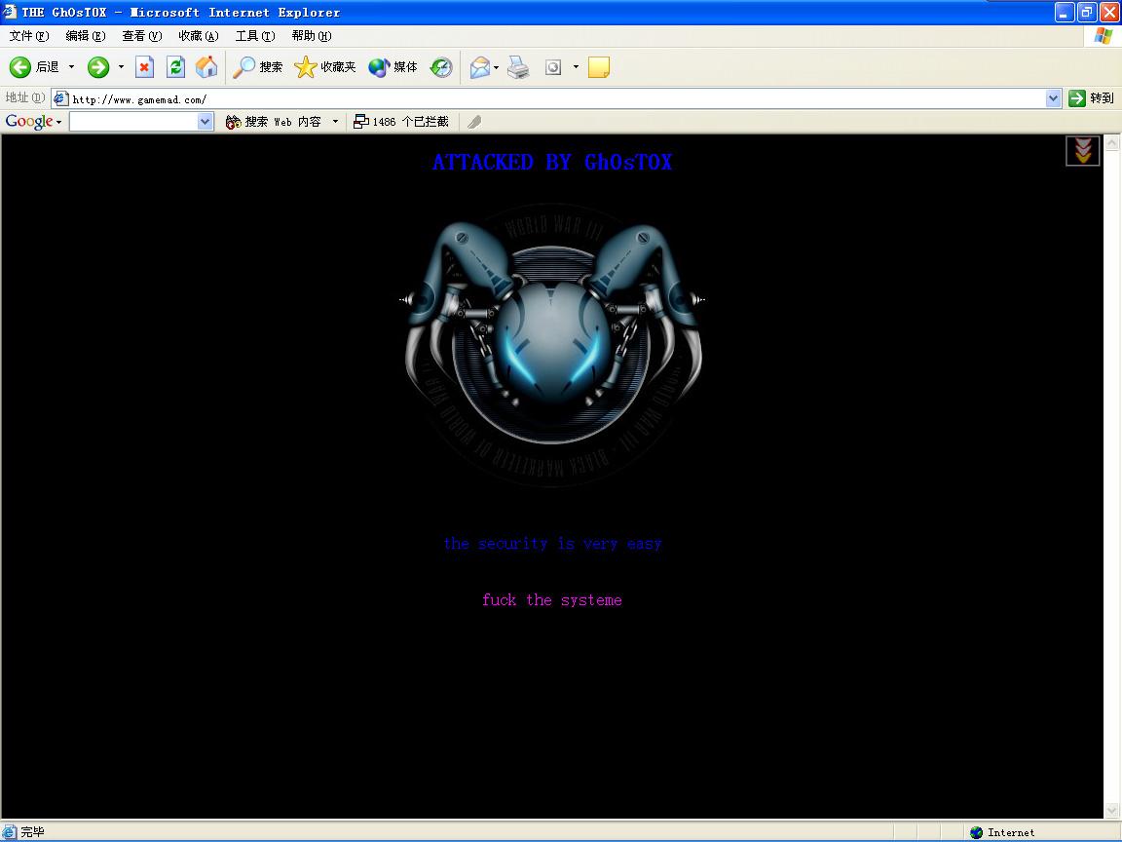
Task: Open the Search (搜索) toolbar button
Action: (x=257, y=67)
